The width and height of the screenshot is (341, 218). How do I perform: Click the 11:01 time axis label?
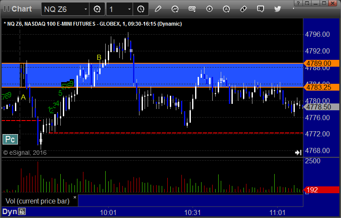277,212
